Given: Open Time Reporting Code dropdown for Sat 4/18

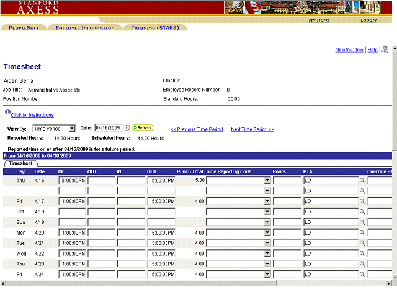Looking at the screenshot, I should (267, 212).
